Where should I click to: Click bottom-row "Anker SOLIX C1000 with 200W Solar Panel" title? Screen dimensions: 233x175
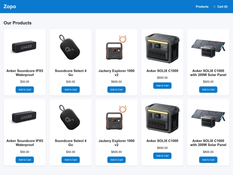click(x=208, y=143)
